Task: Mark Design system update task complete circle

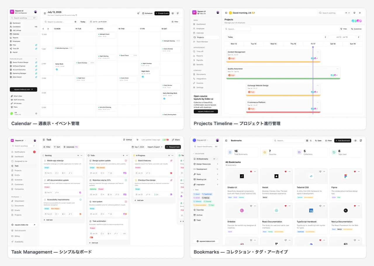Action: tap(91, 161)
